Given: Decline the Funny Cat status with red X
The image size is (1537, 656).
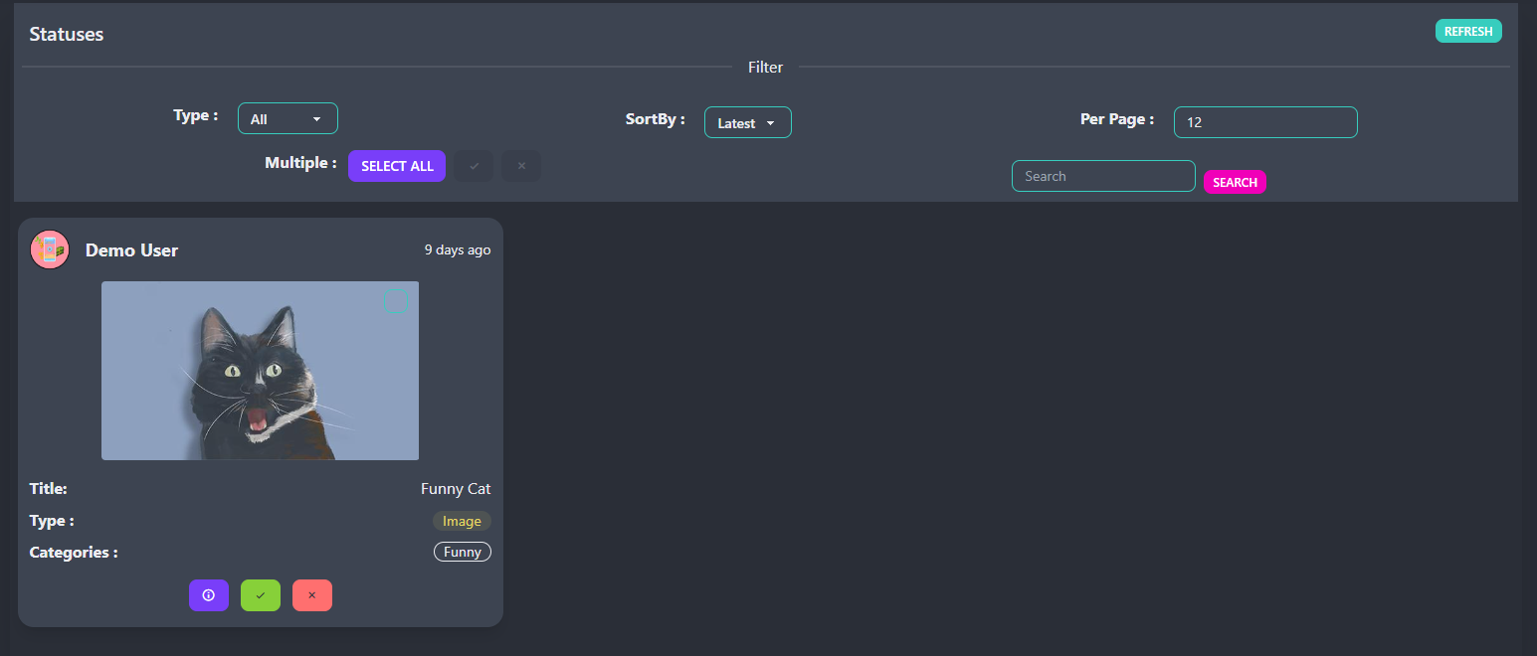Looking at the screenshot, I should coord(311,594).
